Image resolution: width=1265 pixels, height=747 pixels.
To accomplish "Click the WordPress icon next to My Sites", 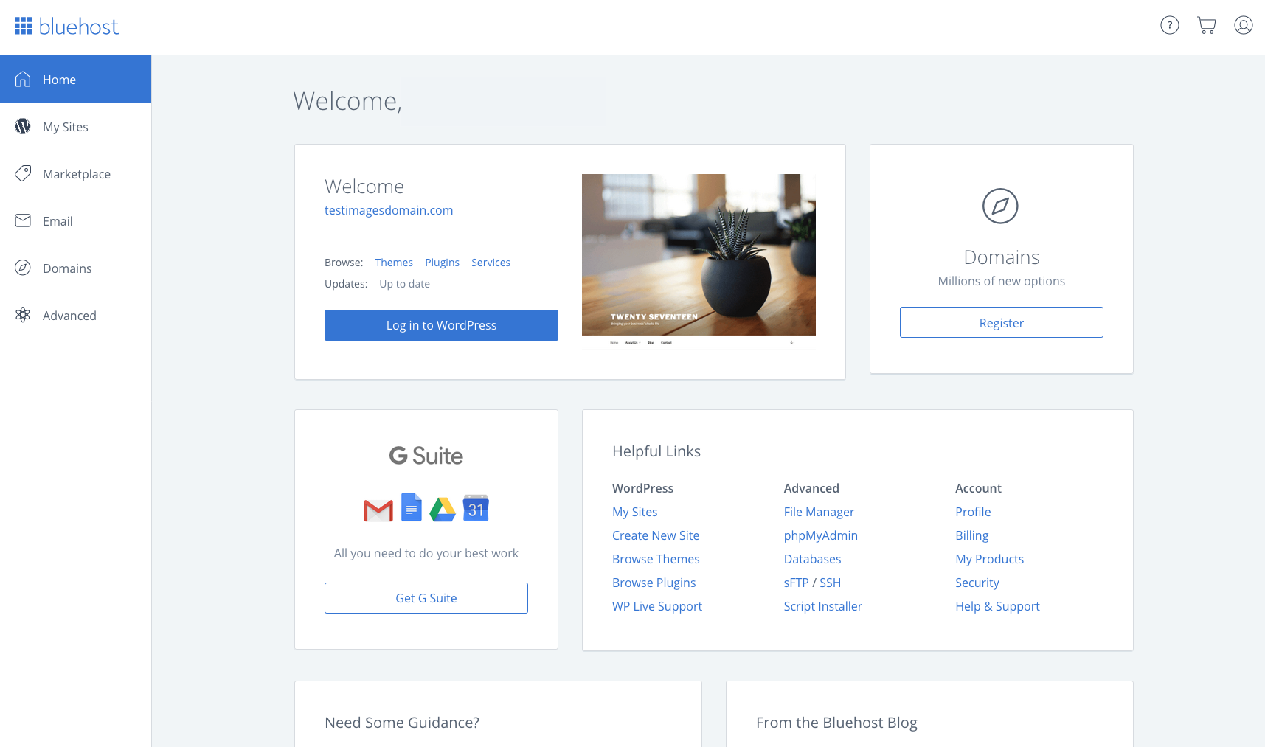I will tap(22, 126).
